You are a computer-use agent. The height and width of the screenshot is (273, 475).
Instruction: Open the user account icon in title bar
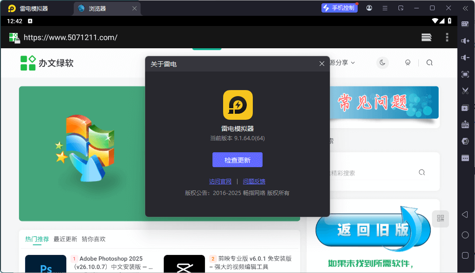369,8
